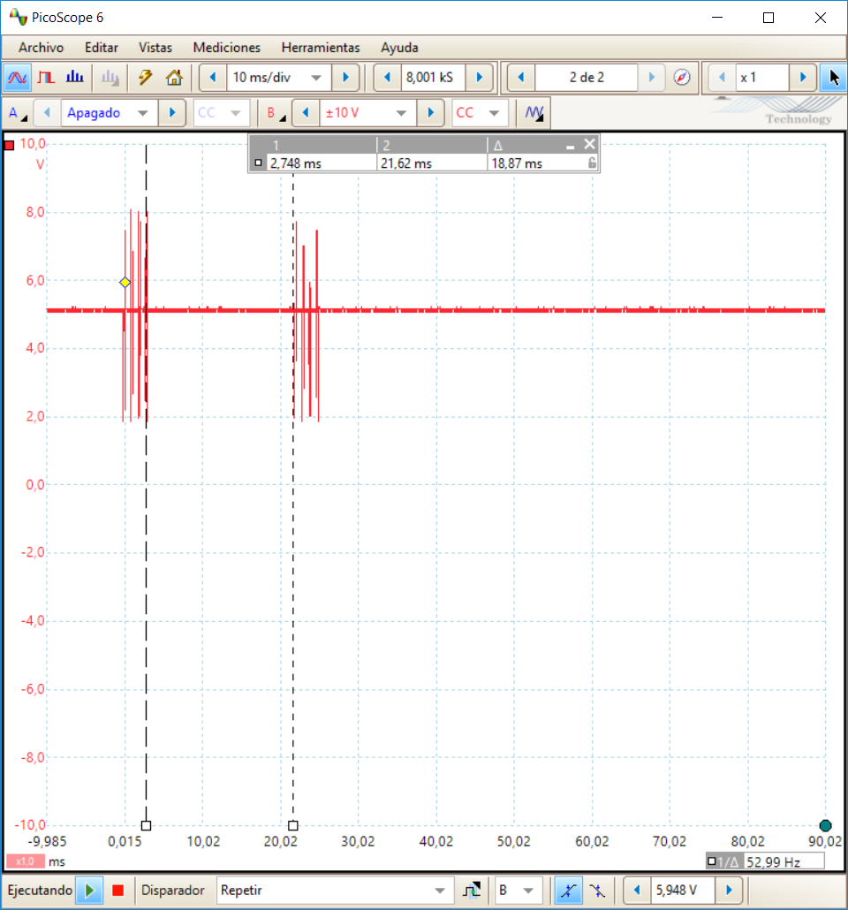
Task: Minimize the ruler legend box
Action: click(x=570, y=146)
